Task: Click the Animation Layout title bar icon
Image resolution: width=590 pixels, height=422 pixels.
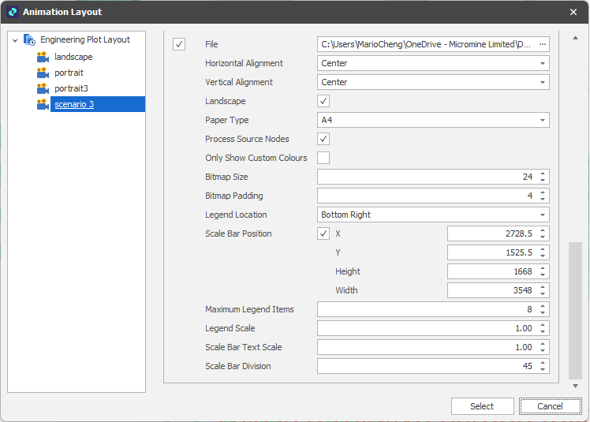Action: click(12, 12)
